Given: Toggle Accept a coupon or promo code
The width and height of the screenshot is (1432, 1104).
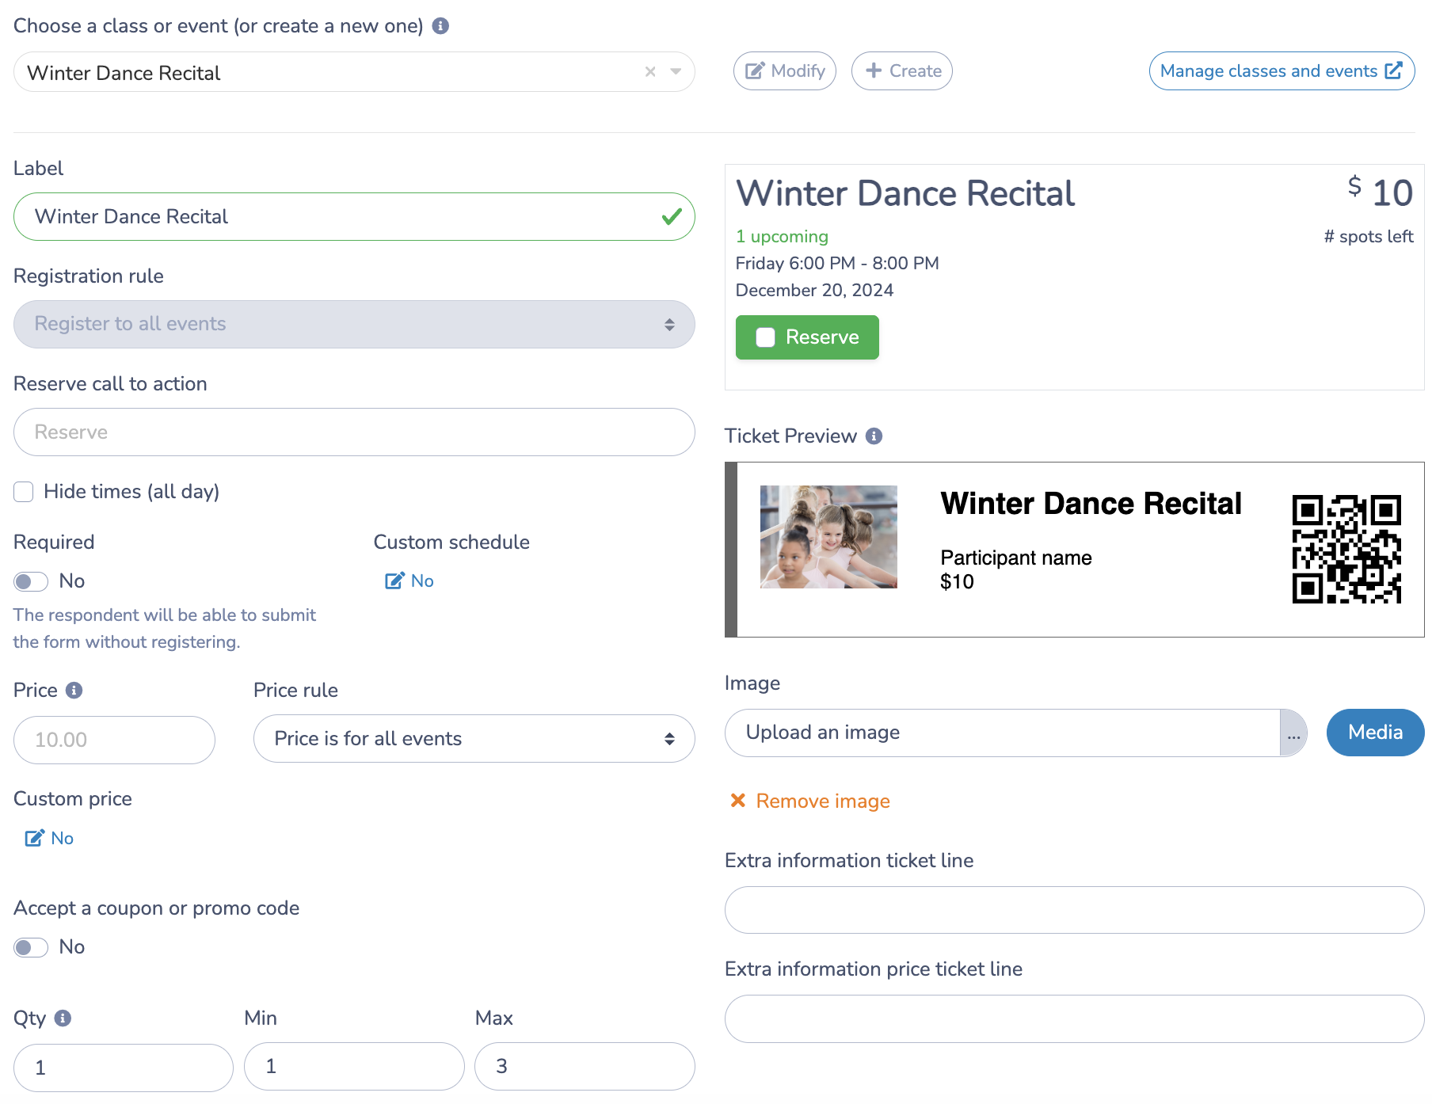Looking at the screenshot, I should (31, 948).
